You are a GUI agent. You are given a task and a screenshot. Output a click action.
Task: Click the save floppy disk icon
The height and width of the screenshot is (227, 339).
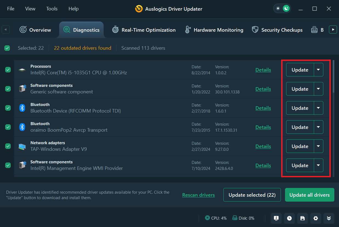(303, 218)
